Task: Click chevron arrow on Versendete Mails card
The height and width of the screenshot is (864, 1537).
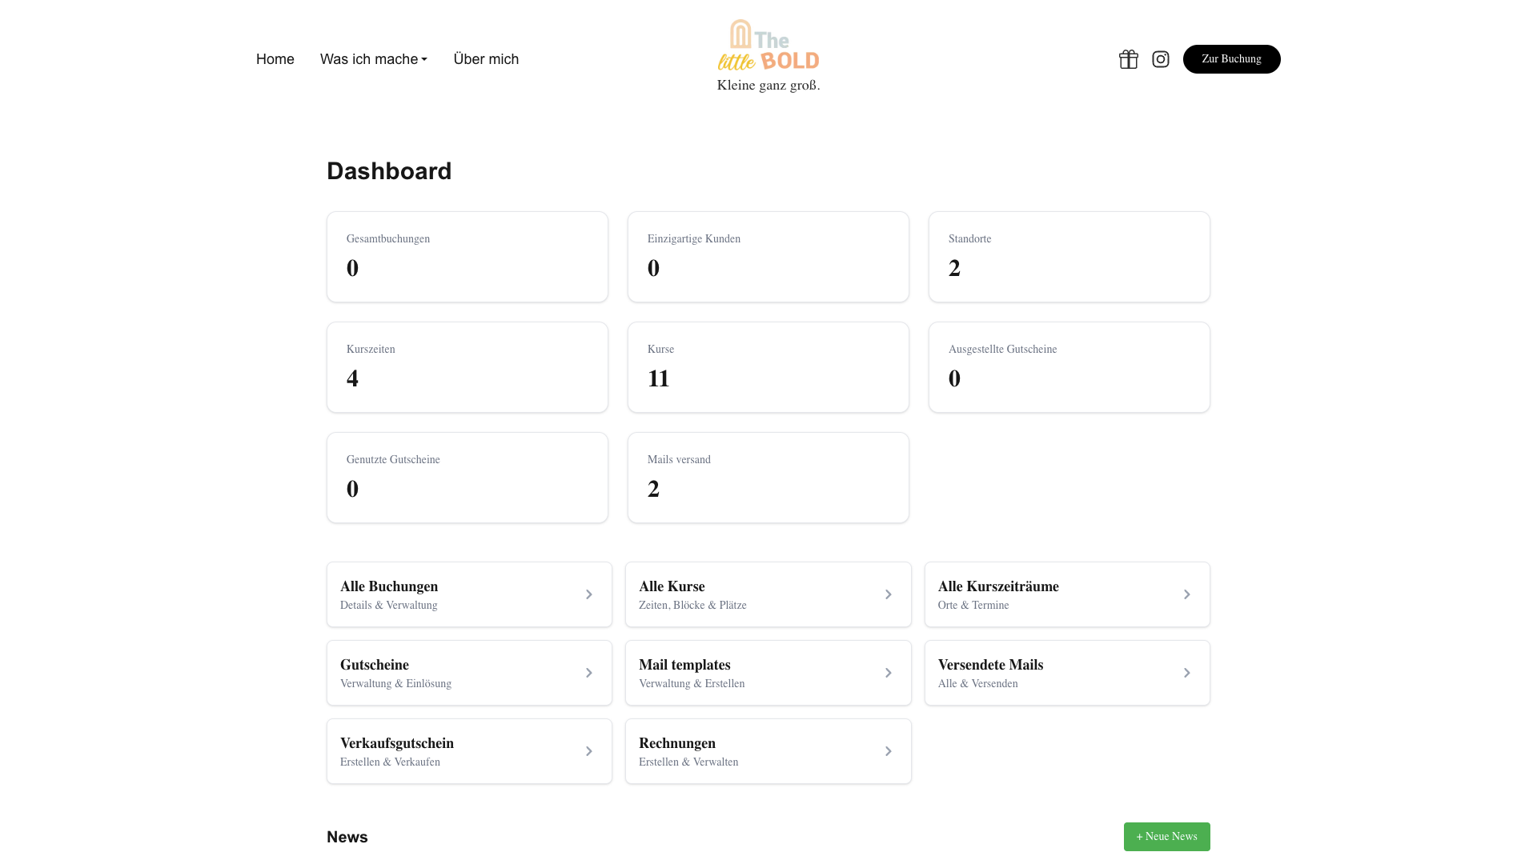Action: (1187, 673)
